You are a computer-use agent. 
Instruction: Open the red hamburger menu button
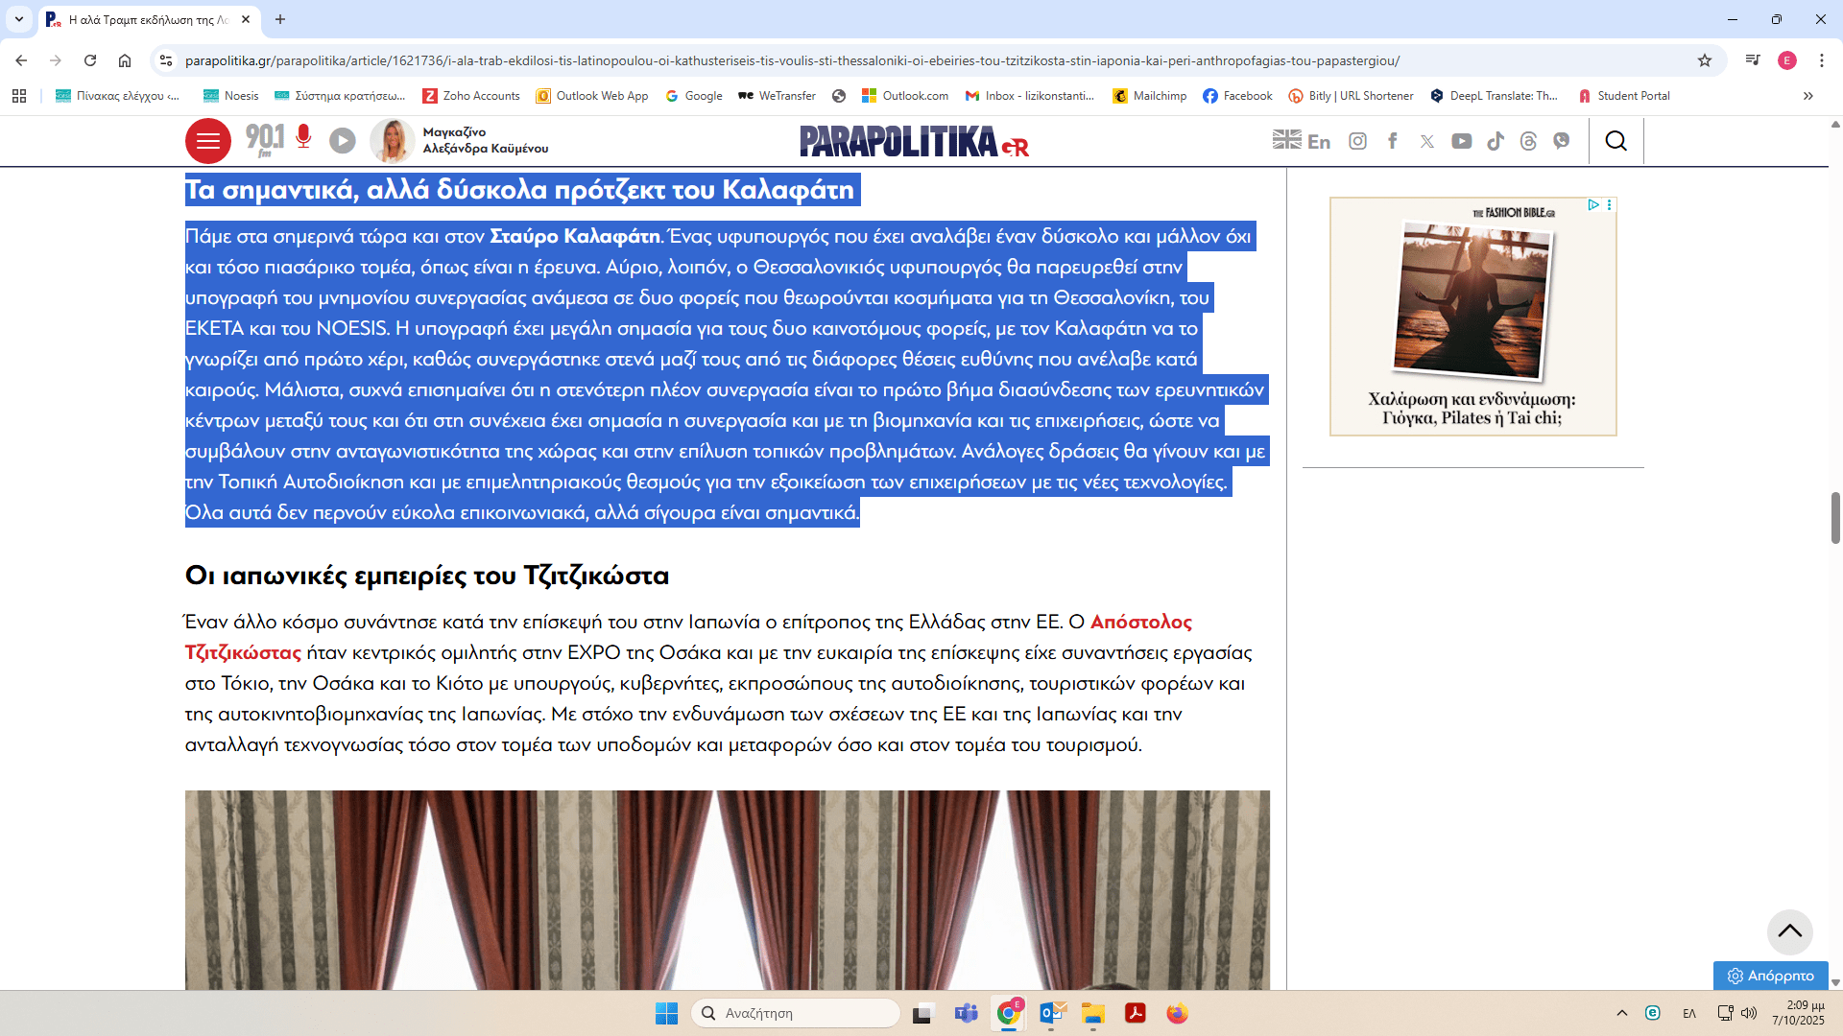click(207, 142)
